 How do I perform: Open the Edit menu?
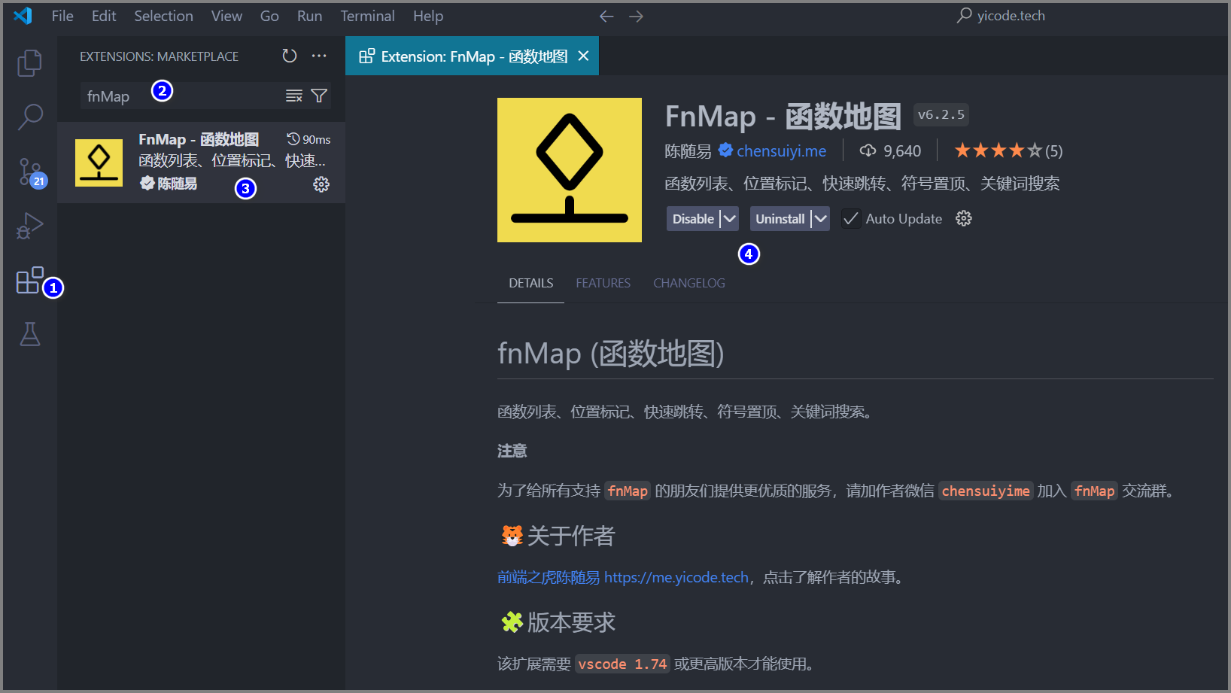click(104, 16)
